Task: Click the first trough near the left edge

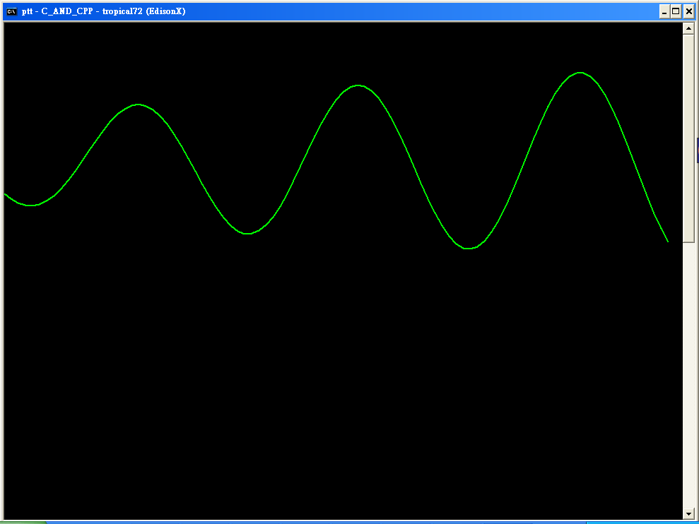Action: (x=31, y=206)
